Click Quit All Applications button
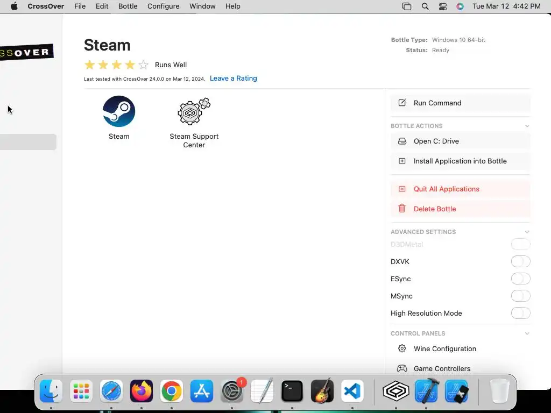This screenshot has height=413, width=551. click(x=461, y=189)
